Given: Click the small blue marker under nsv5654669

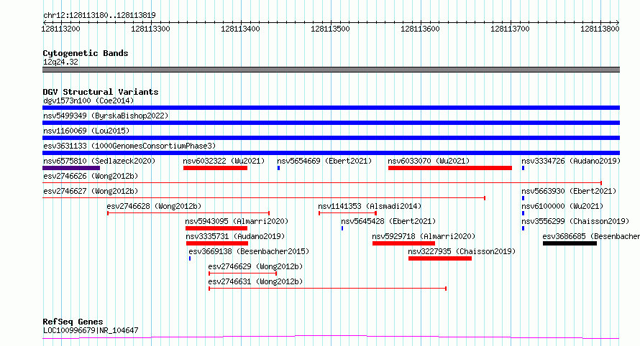Looking at the screenshot, I should pyautogui.click(x=278, y=168).
